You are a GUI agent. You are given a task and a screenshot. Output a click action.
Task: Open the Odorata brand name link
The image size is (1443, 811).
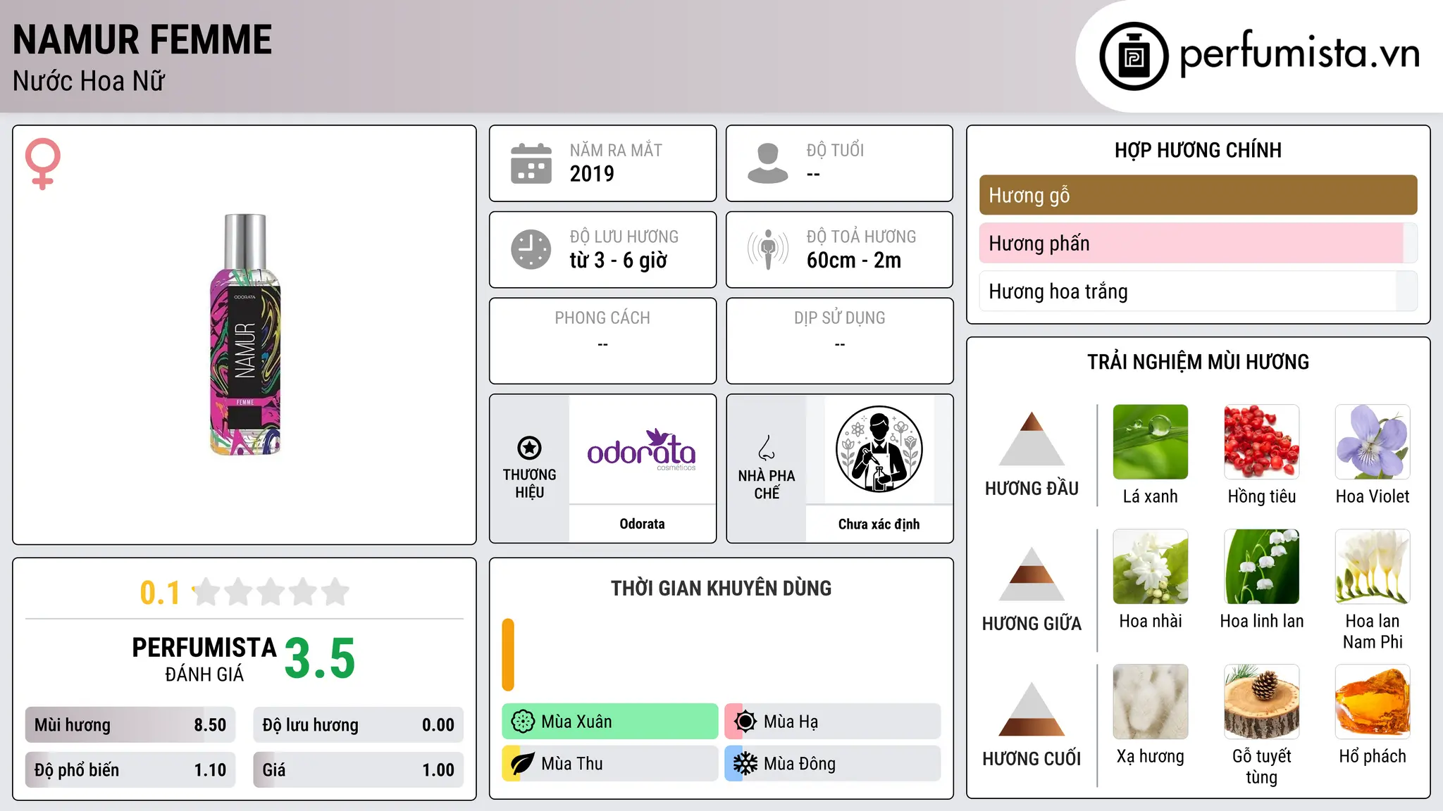pyautogui.click(x=642, y=524)
